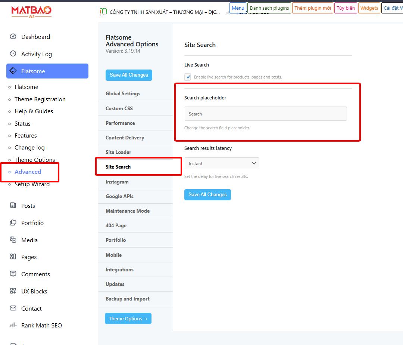Screen dimensions: 403x345
Task: Open the Search results latency dropdown
Action: (222, 163)
